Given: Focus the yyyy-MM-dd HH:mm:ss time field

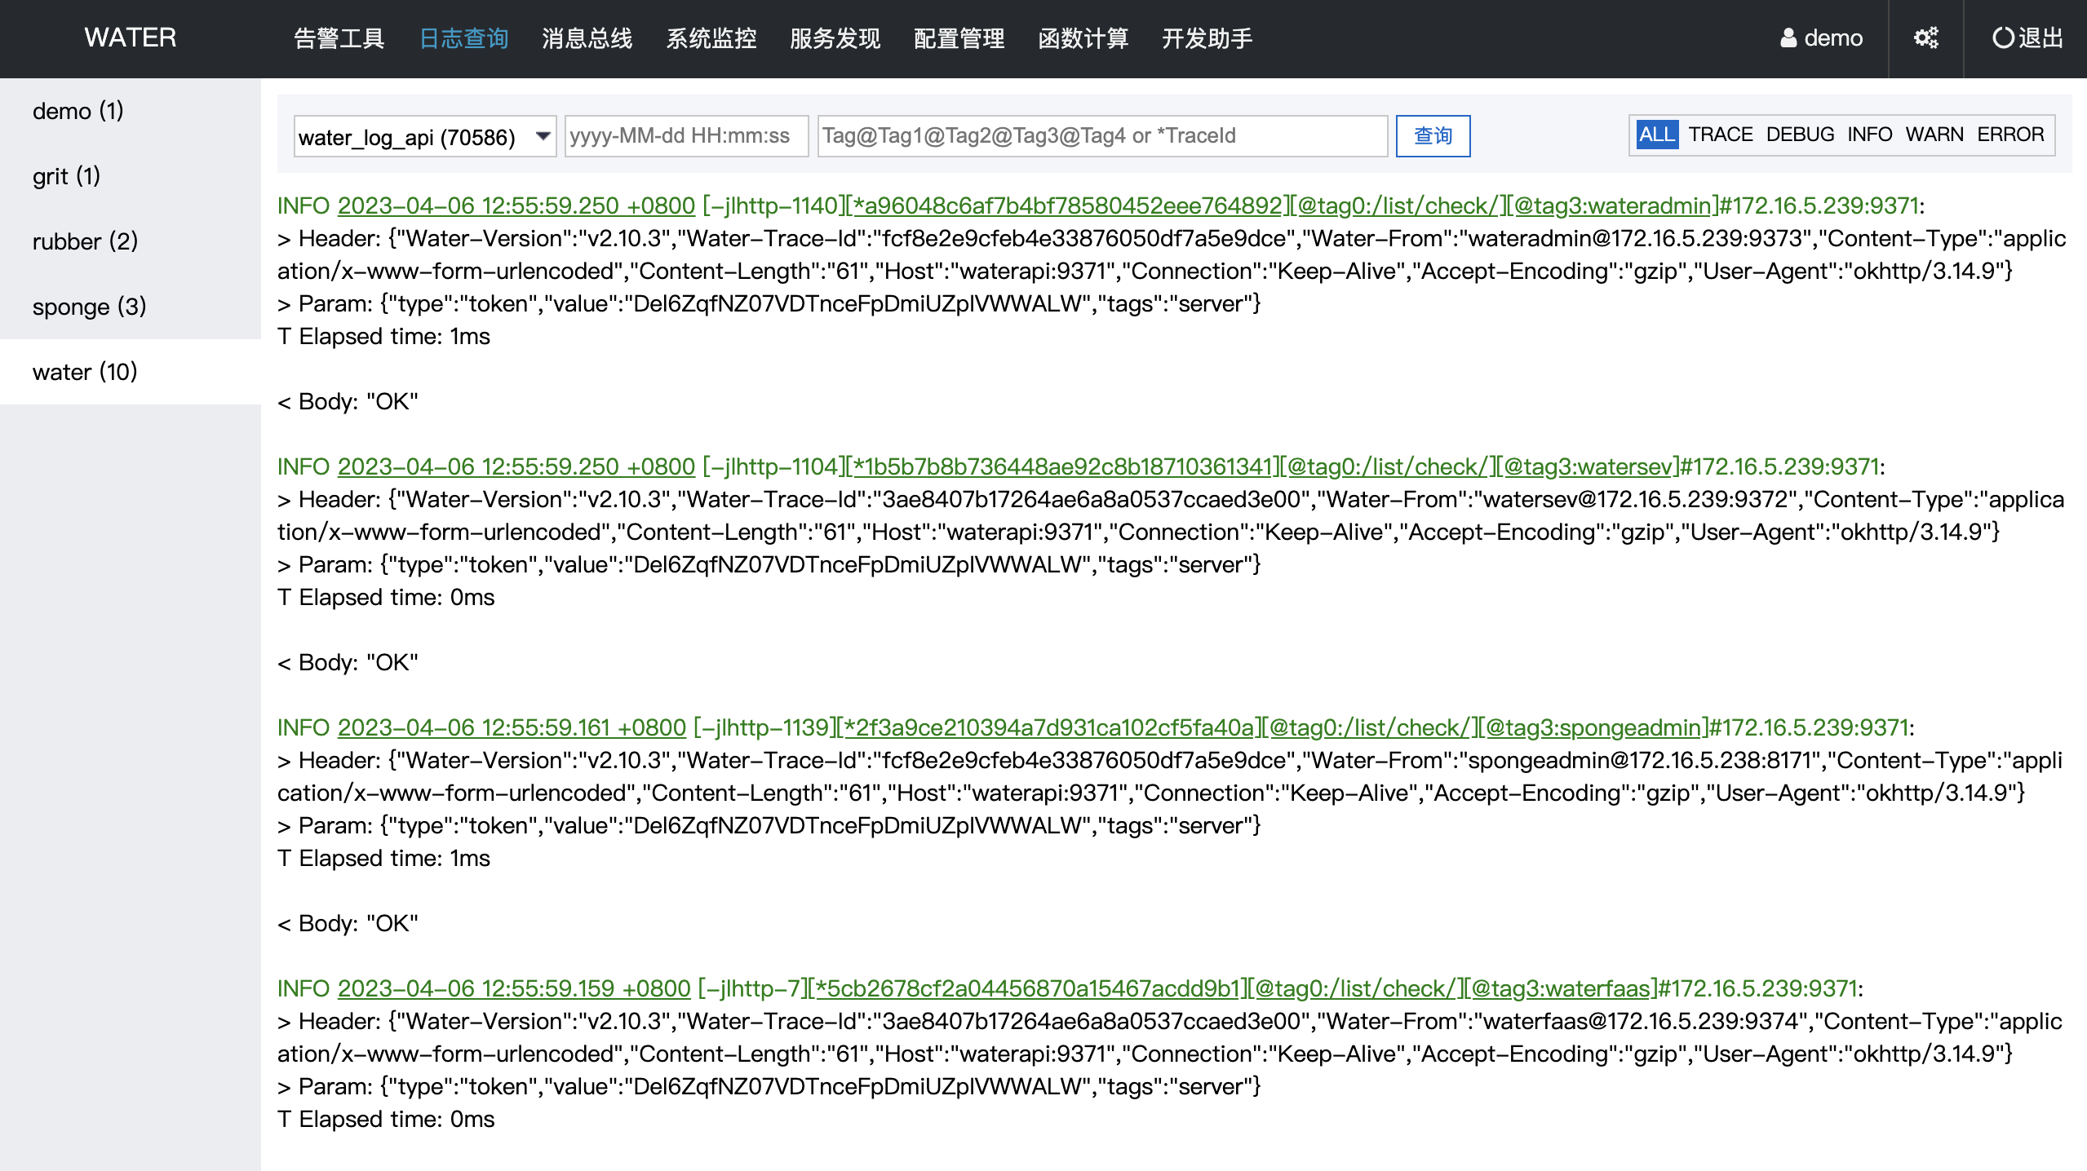Looking at the screenshot, I should [x=686, y=136].
